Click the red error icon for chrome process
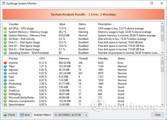 click(5, 63)
